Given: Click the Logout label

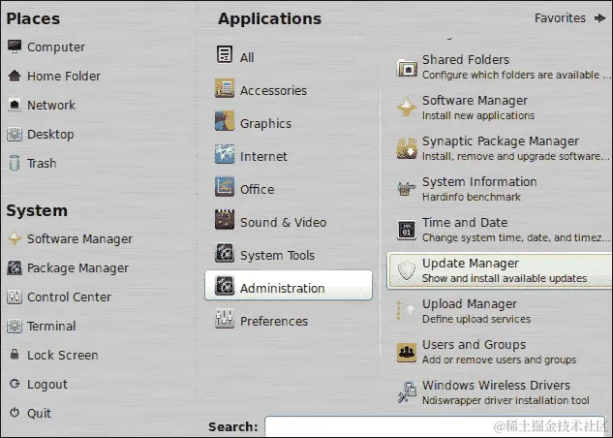Looking at the screenshot, I should 47,385.
